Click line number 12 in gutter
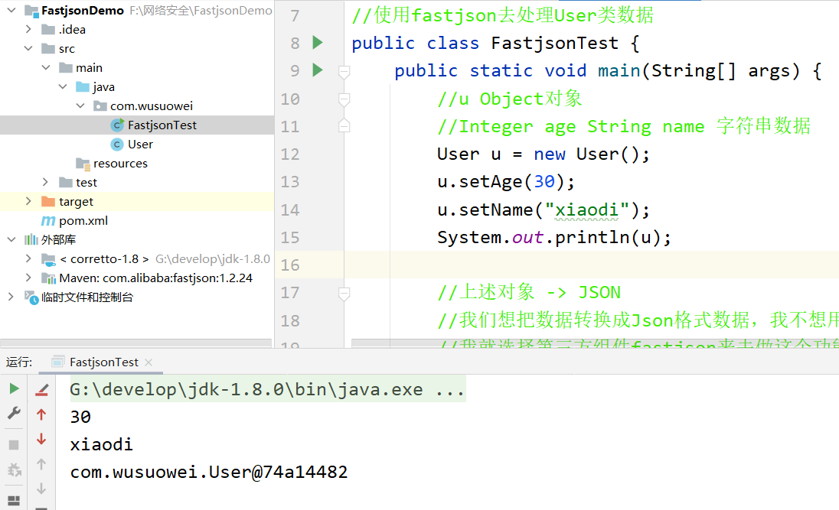The image size is (839, 510). pos(290,154)
